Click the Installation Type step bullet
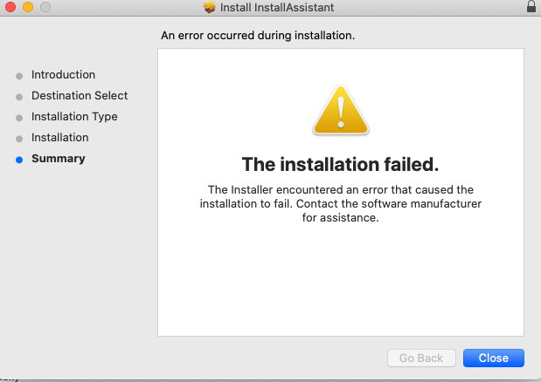Screen dimensions: 541x382 19,118
